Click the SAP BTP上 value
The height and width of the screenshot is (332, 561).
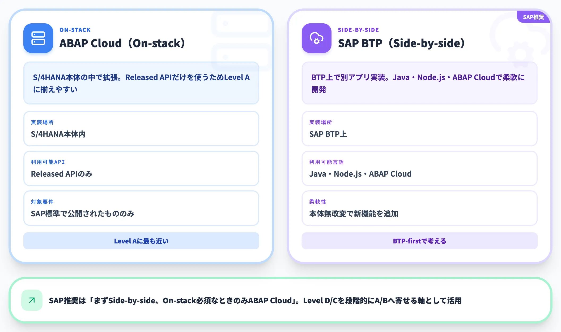coord(328,134)
